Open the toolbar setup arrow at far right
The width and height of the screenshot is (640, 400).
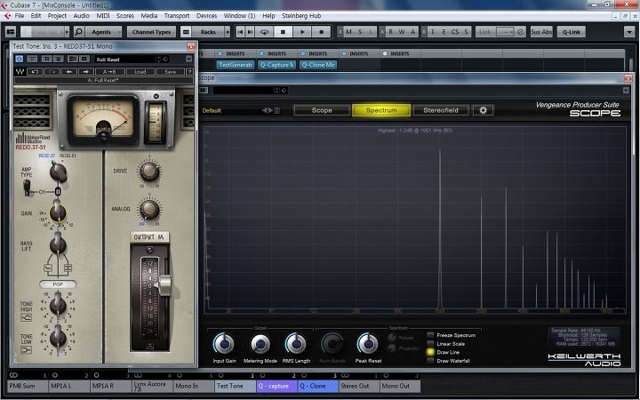[x=629, y=32]
